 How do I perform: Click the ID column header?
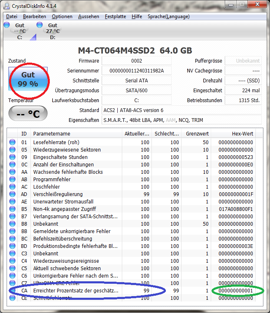(x=24, y=133)
